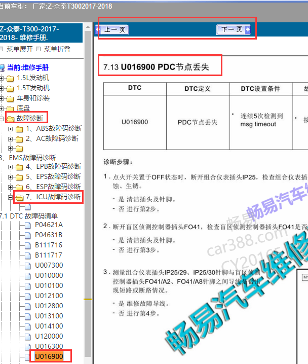Open the 1.5L发动机 folder icon
The height and width of the screenshot is (364, 308).
pos(10,79)
